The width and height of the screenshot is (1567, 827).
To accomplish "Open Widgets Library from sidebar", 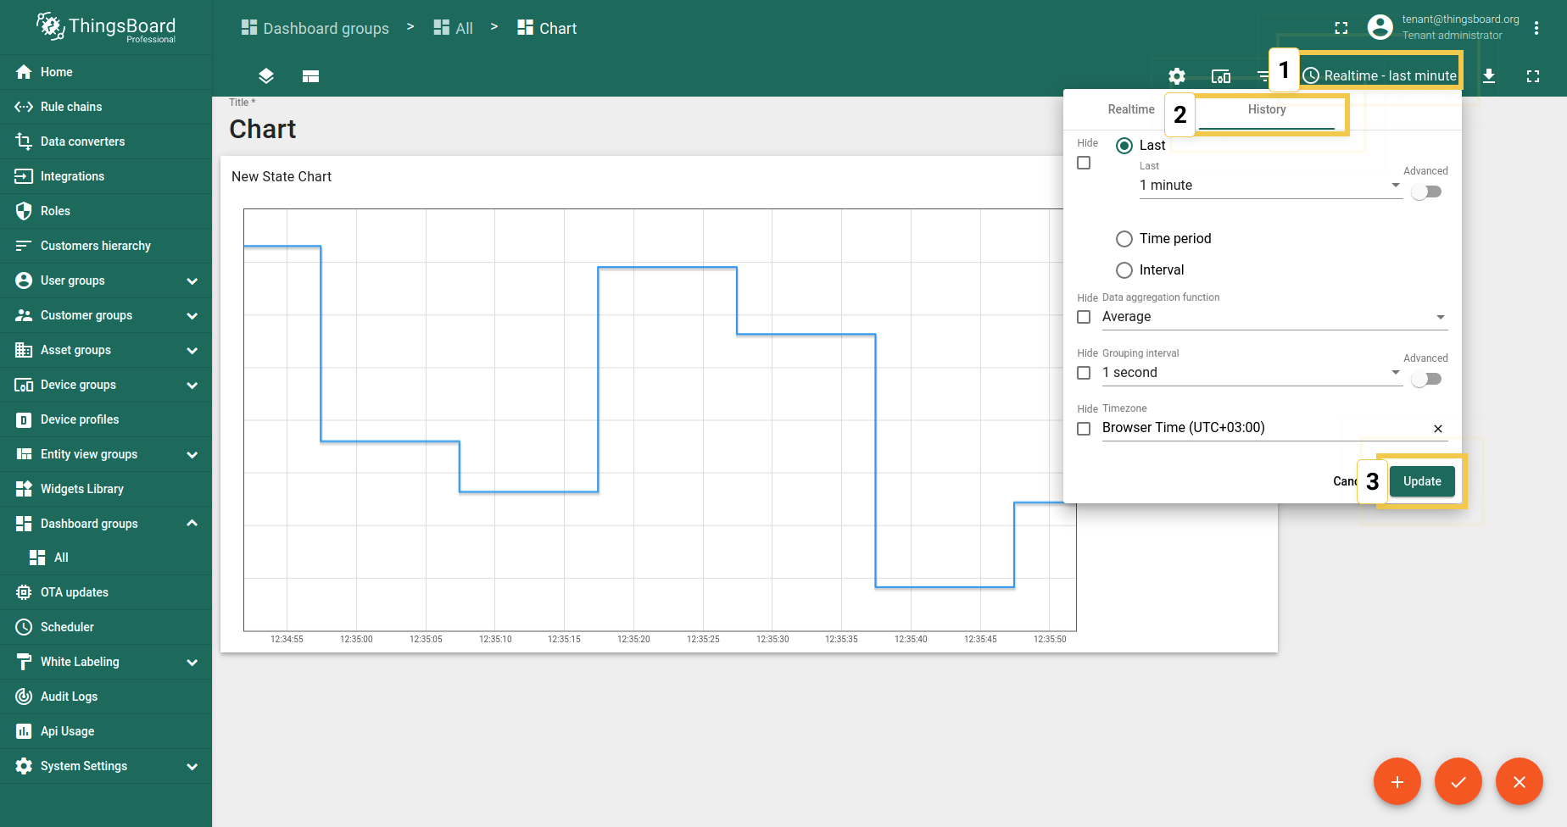I will pos(106,489).
